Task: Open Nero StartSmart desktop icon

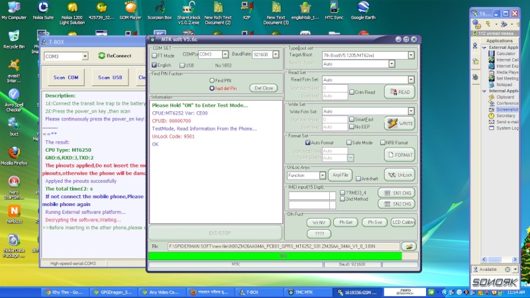Action: [x=14, y=187]
